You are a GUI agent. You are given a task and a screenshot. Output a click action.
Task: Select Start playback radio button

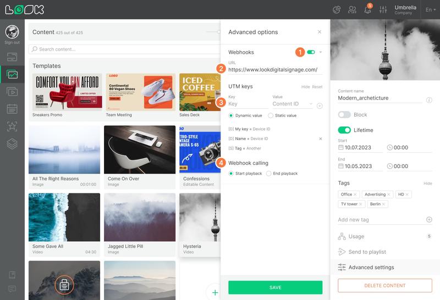[231, 174]
